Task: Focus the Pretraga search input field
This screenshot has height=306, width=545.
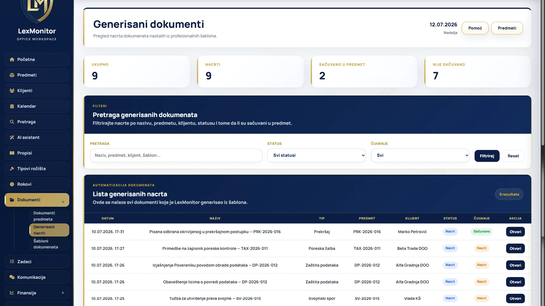Action: 176,155
